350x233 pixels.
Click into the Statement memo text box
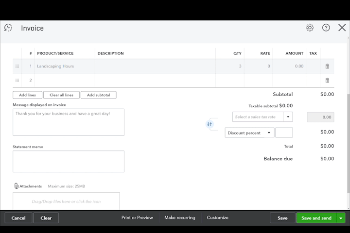pyautogui.click(x=69, y=161)
